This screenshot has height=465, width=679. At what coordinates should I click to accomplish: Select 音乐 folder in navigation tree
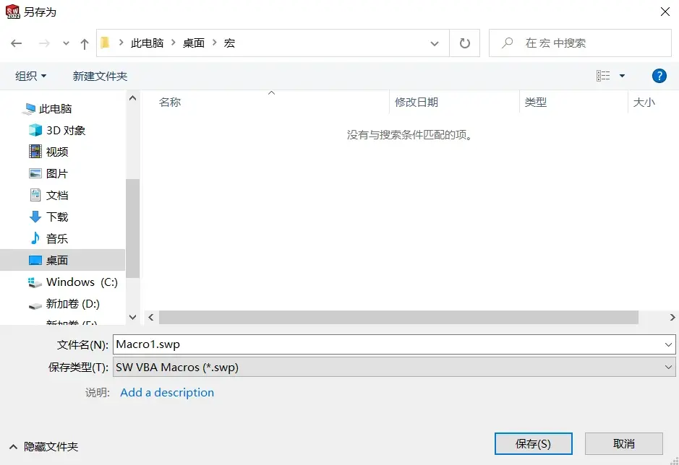57,238
